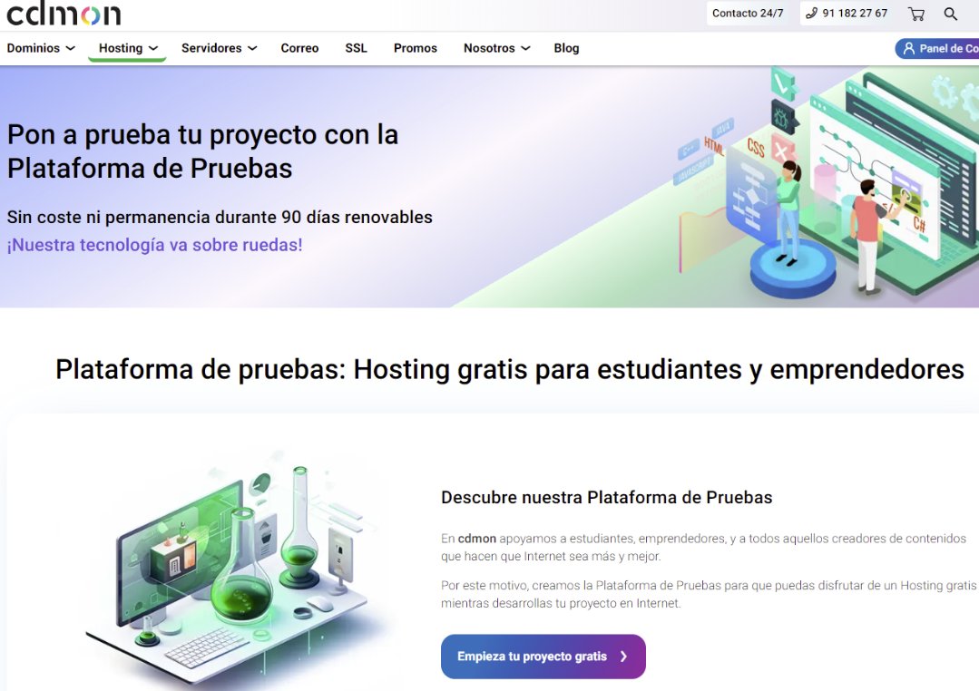Click Empieza tu proyecto gratis button

click(543, 656)
